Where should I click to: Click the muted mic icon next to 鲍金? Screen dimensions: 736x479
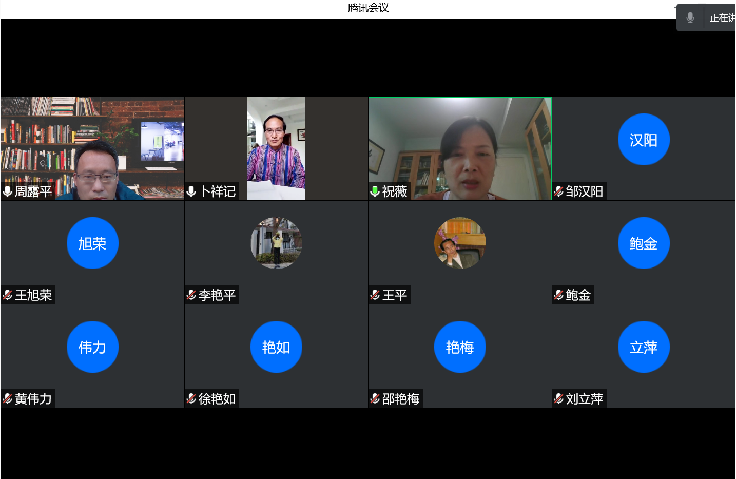click(559, 295)
